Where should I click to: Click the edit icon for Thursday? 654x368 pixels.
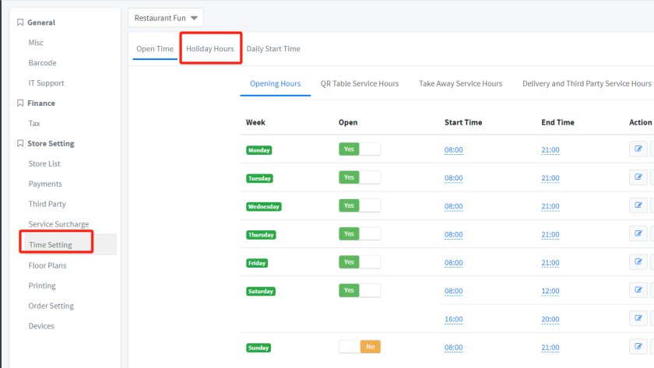638,233
